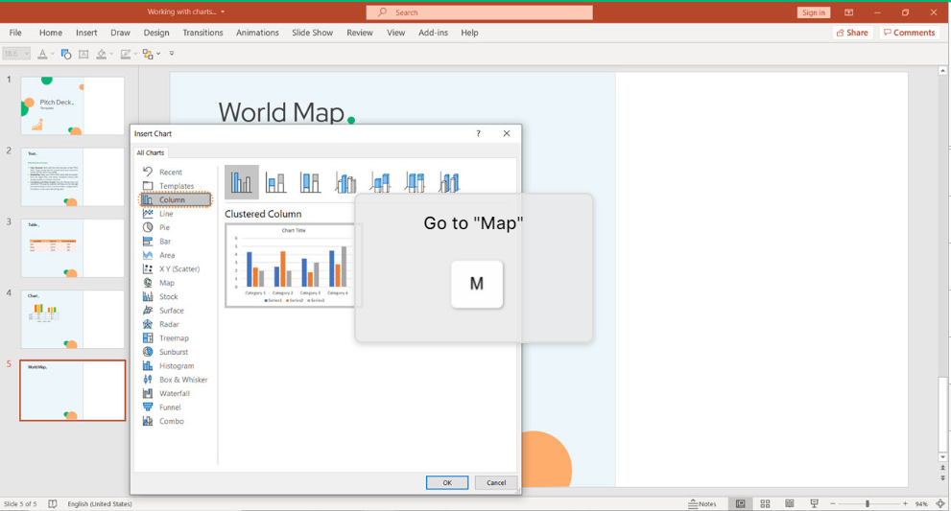Open Ribbon Display Options icon
This screenshot has width=951, height=511.
pyautogui.click(x=848, y=12)
